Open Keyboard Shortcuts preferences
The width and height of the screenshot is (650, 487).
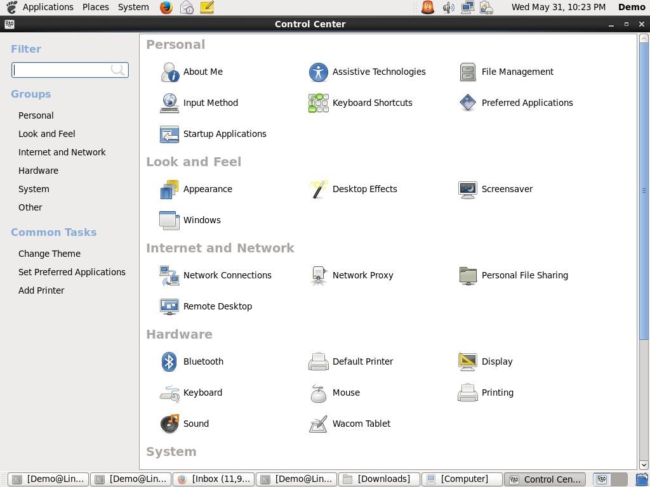pos(373,103)
